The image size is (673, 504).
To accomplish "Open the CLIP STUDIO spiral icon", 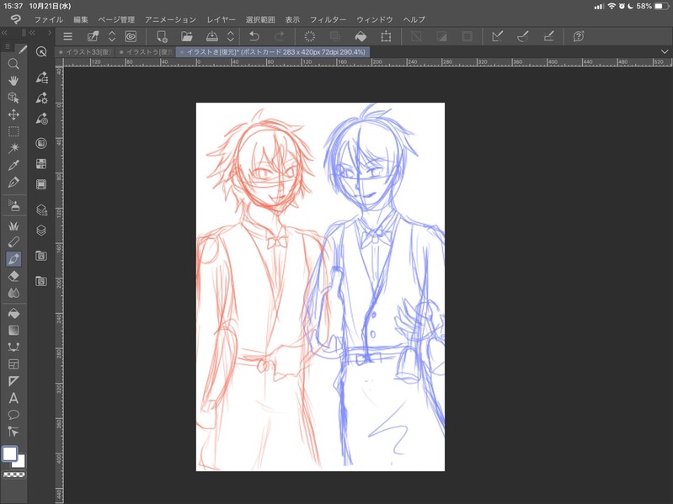I will click(131, 36).
